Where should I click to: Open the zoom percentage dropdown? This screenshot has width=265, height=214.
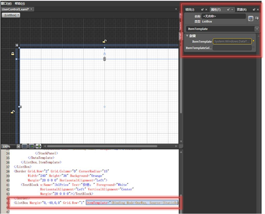pyautogui.click(x=18, y=146)
